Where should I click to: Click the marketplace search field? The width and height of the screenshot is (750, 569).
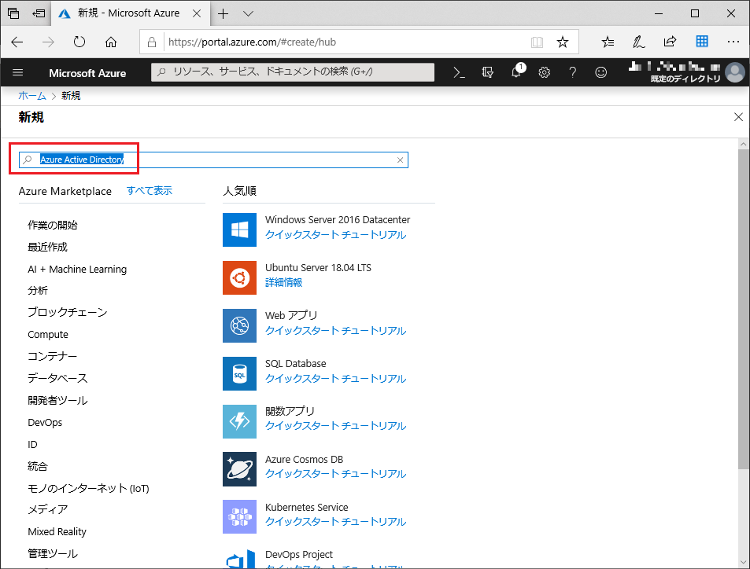pos(213,160)
